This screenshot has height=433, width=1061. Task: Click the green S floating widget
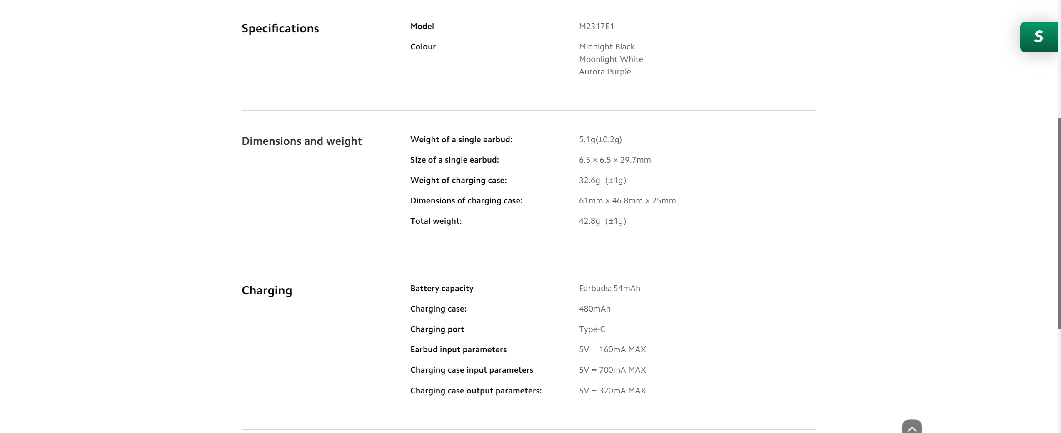(1039, 37)
